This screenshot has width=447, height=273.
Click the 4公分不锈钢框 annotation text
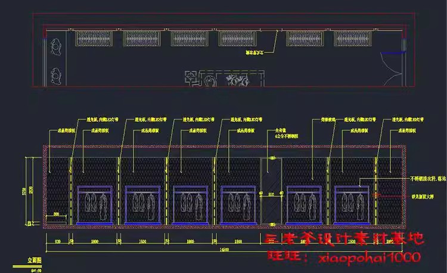pyautogui.click(x=286, y=136)
